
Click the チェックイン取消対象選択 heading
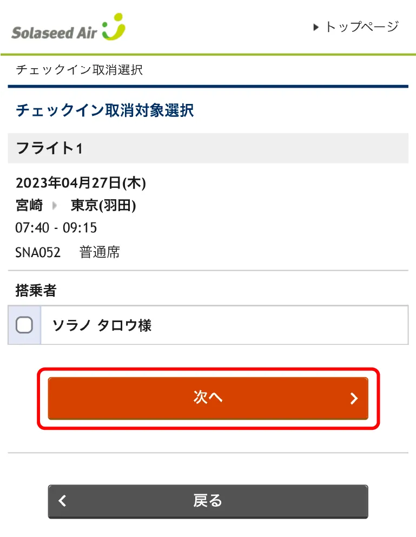tap(105, 110)
